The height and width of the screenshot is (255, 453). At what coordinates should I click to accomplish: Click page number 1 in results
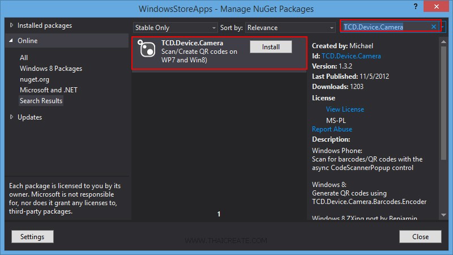tap(219, 214)
